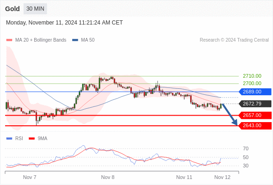The width and height of the screenshot is (273, 185).
Task: Open the Research © 2024 Trading Central credit
Action: (234, 40)
